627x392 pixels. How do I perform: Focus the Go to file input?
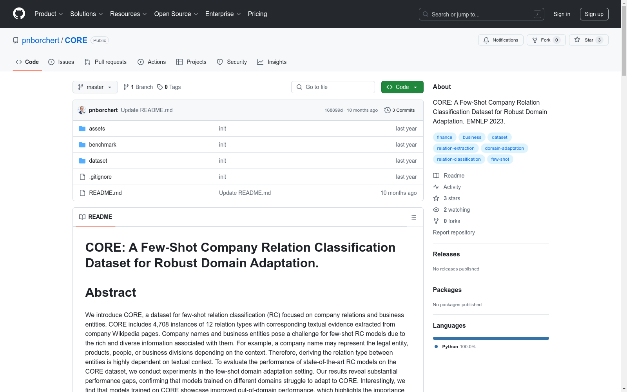click(333, 87)
